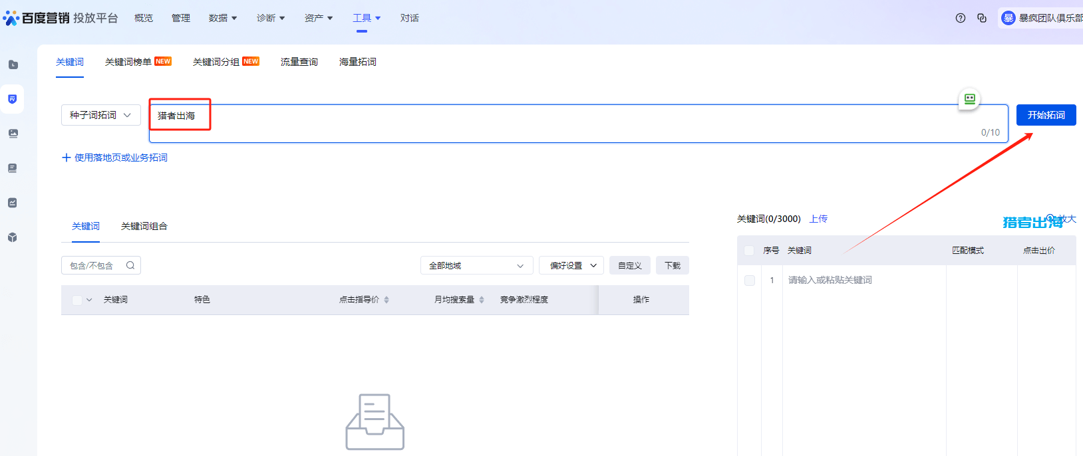Image resolution: width=1083 pixels, height=456 pixels.
Task: Open the 种子词拓词 dropdown
Action: pos(101,115)
